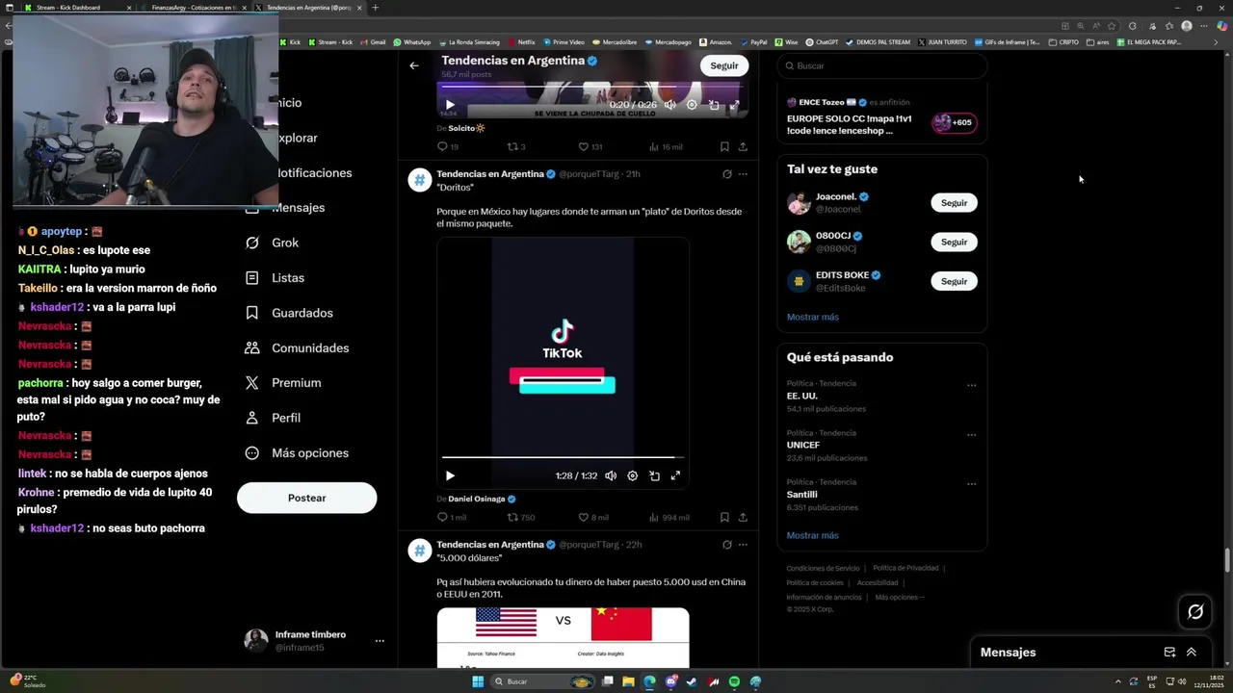1233x693 pixels.
Task: Follow the Joaconel account
Action: coord(954,202)
